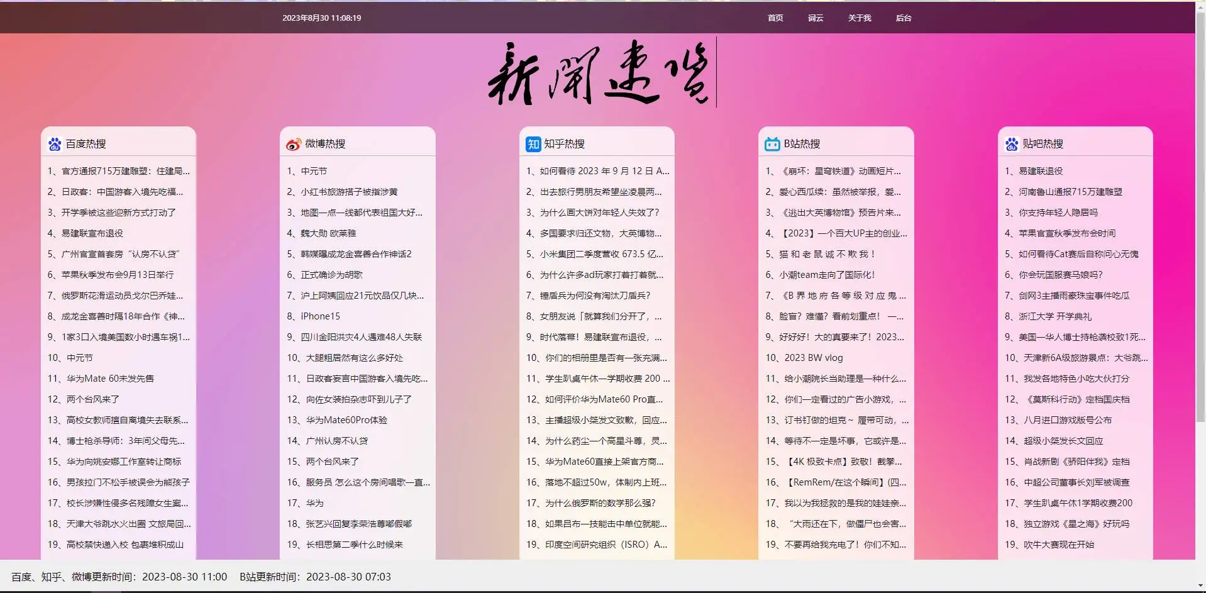Screen dimensions: 1206x593
Task: Click the blue 知 Zhihu icon
Action: [x=533, y=144]
